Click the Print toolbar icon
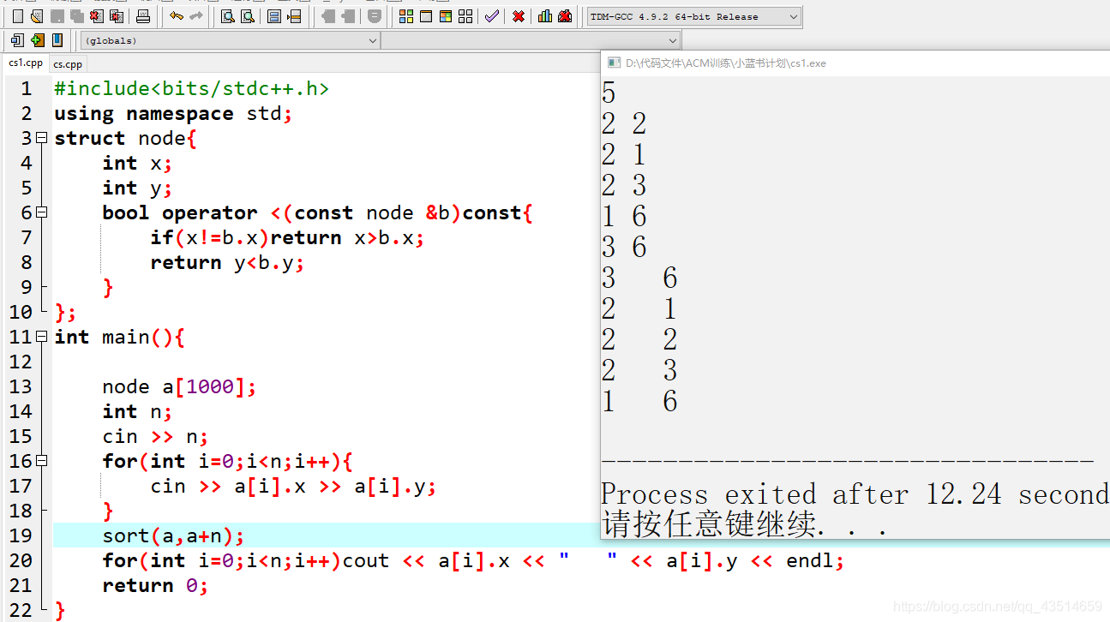 pos(143,16)
